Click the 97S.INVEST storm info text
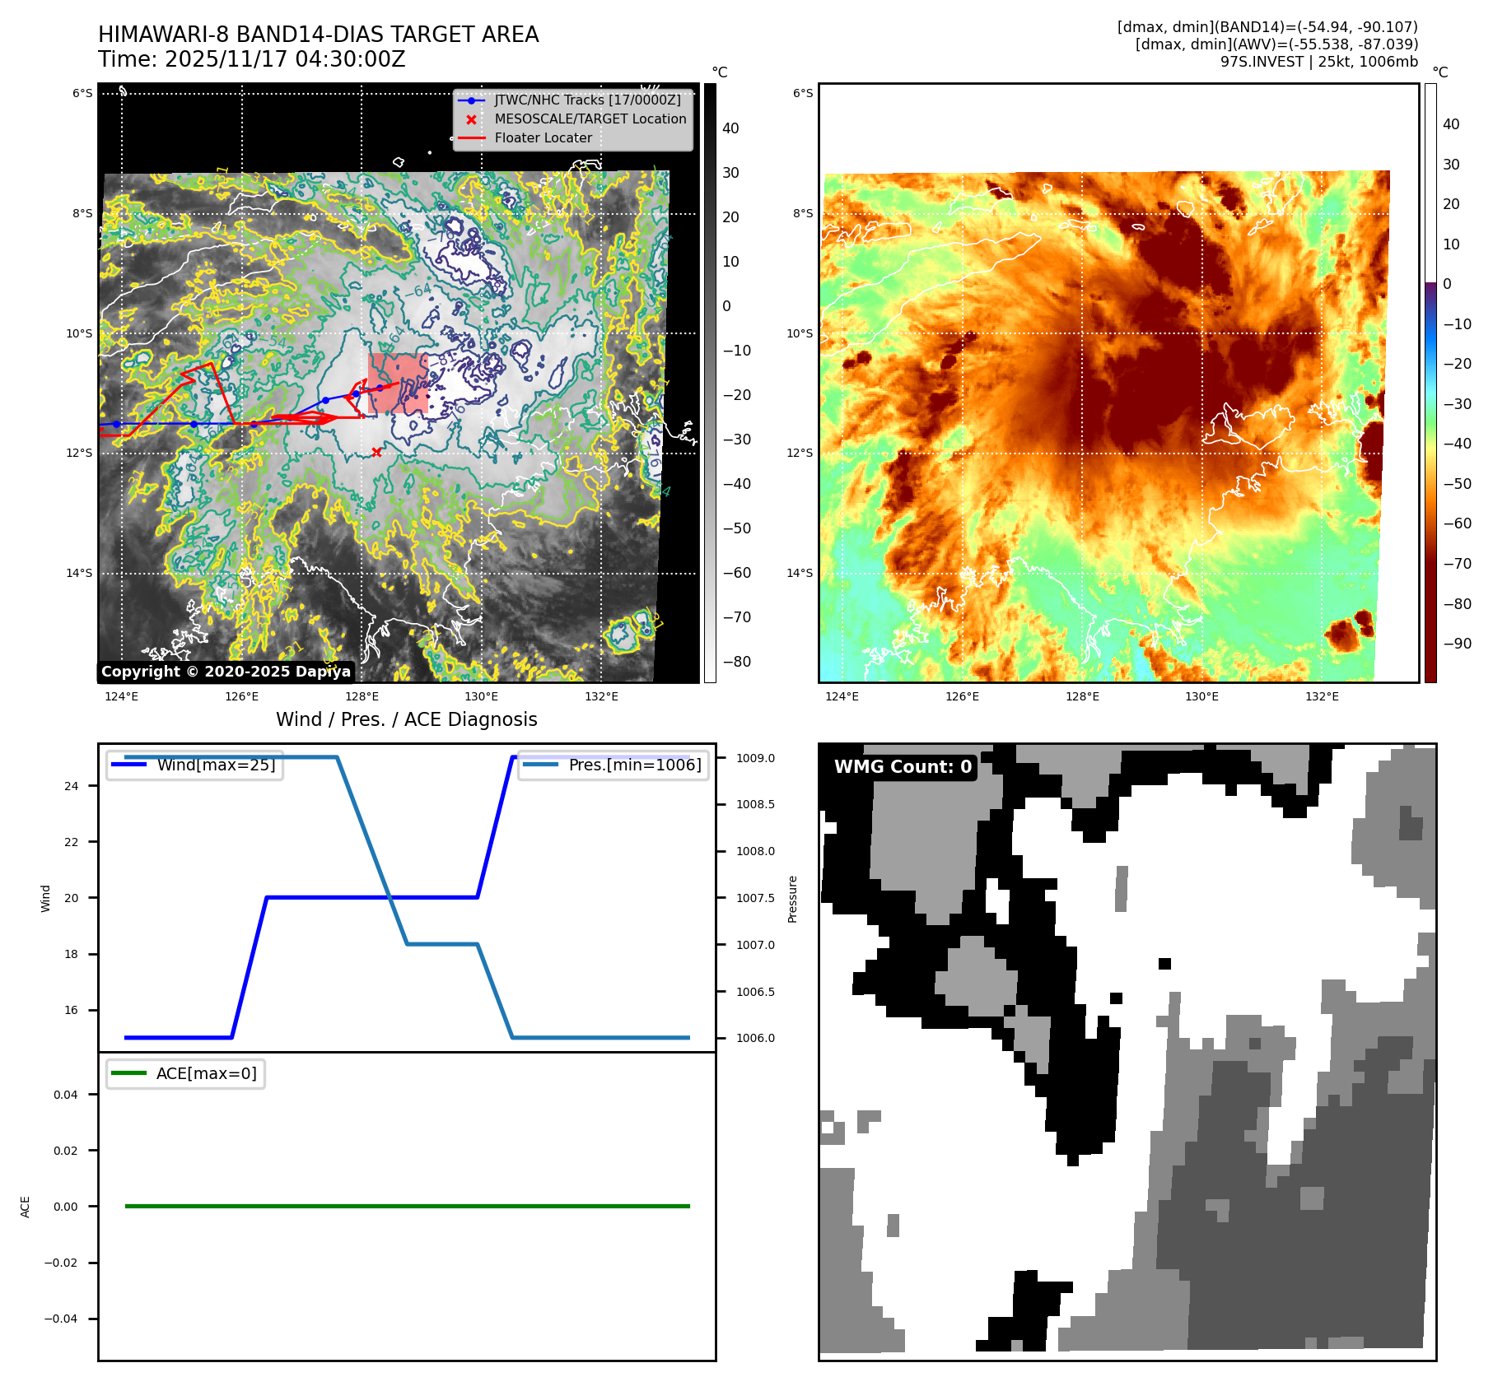The width and height of the screenshot is (1493, 1391). (1318, 62)
